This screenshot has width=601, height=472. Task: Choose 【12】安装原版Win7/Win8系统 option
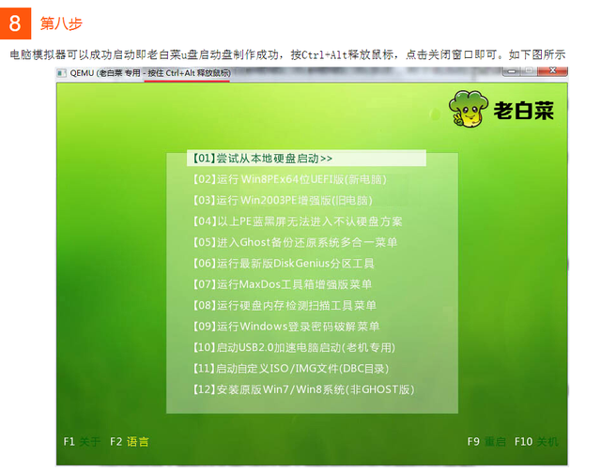(x=301, y=389)
